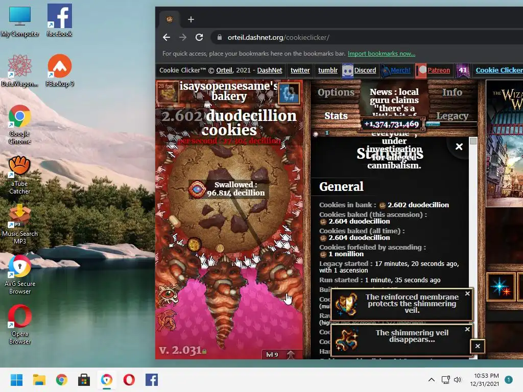Open the Google Chrome desktop shortcut
This screenshot has height=392, width=523.
(x=19, y=124)
